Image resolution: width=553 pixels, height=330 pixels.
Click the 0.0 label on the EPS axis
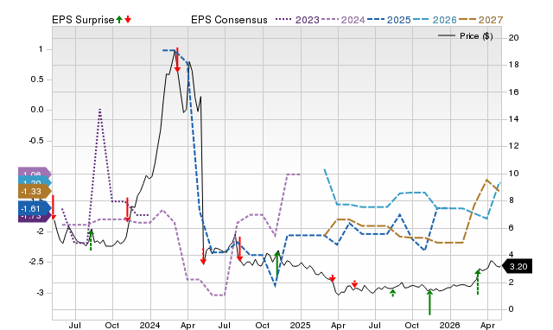[37, 110]
